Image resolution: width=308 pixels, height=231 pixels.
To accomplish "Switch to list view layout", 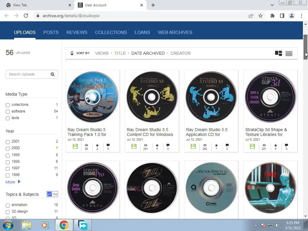I will coord(289,54).
